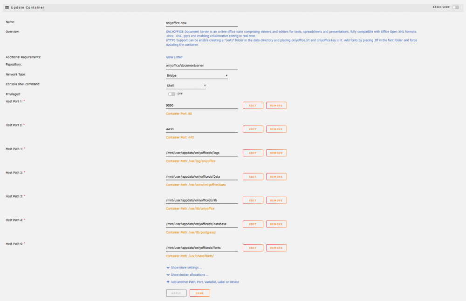Click the Host Path 2 Data field
This screenshot has height=301, width=466.
202,177
